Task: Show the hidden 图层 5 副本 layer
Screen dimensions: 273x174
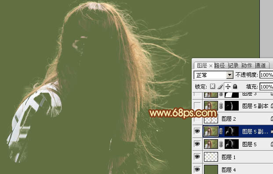Action: coord(197,106)
